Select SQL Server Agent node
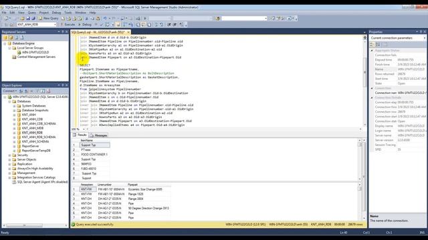Viewport: 428px width, 240px height. click(42, 182)
